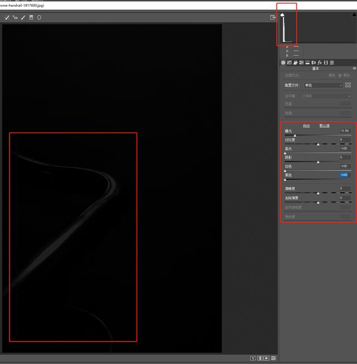
Task: Swap before and after settings icon
Action: pyautogui.click(x=260, y=358)
